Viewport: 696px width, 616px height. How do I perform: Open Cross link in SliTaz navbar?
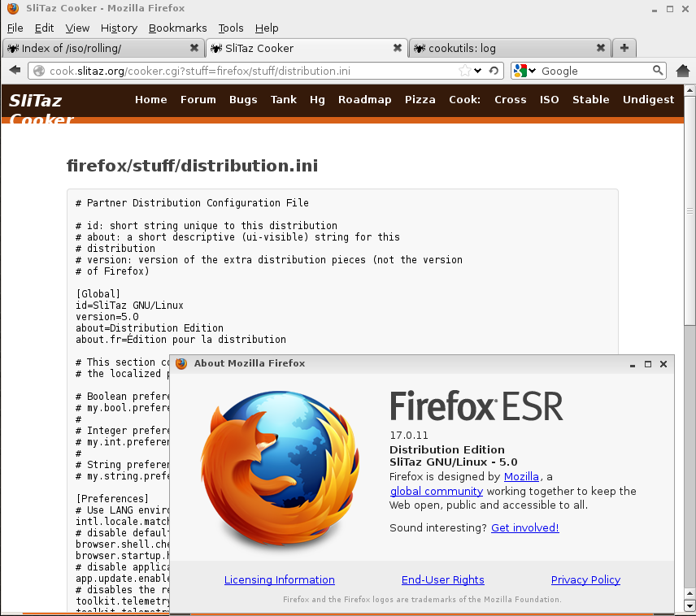coord(511,99)
